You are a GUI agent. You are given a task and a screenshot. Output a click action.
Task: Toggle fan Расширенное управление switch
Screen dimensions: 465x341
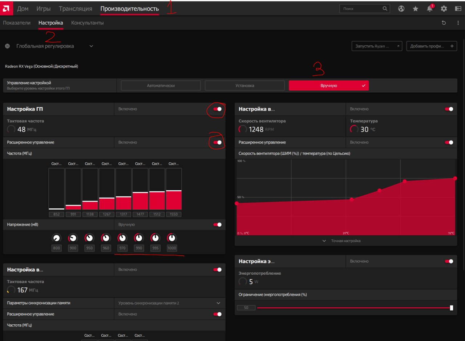point(449,142)
